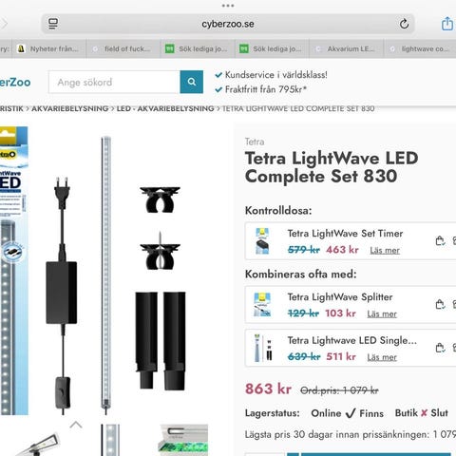Viewport: 456px width, 456px height.
Task: Select the aquarium hood thumbnail image
Action: [183, 440]
